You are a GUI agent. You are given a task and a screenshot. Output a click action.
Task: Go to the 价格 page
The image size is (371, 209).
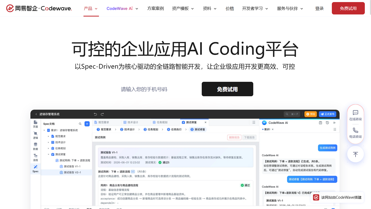click(x=230, y=9)
